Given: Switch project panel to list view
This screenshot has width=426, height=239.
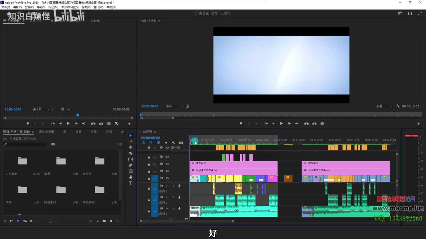Looking at the screenshot, I should (x=12, y=221).
